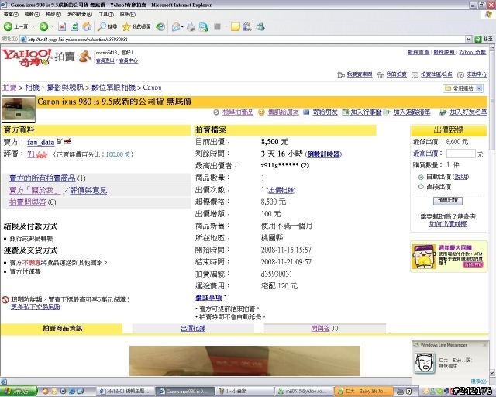The width and height of the screenshot is (496, 397).
Task: Click the seller rating 71 link
Action: coord(31,154)
